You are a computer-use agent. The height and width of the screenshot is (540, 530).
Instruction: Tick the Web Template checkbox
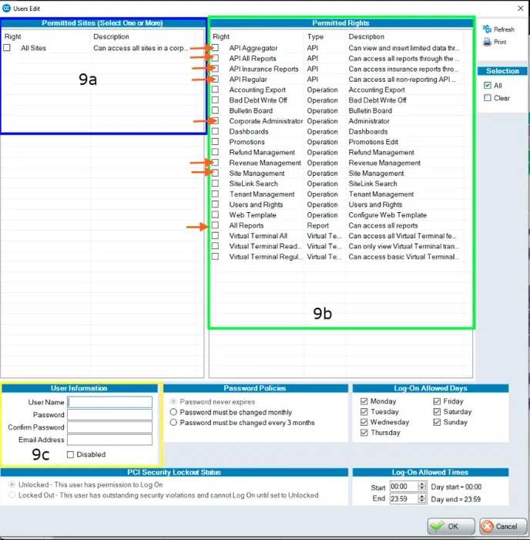click(x=215, y=215)
